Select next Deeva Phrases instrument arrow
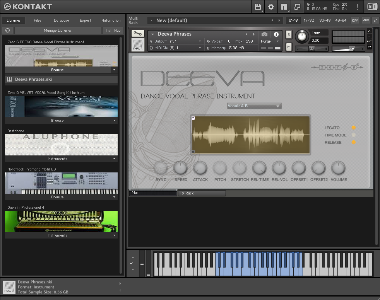The height and width of the screenshot is (300, 380). pos(254,34)
